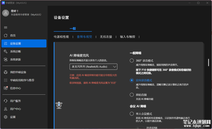Select 定向录音模式 radio button

[132, 80]
